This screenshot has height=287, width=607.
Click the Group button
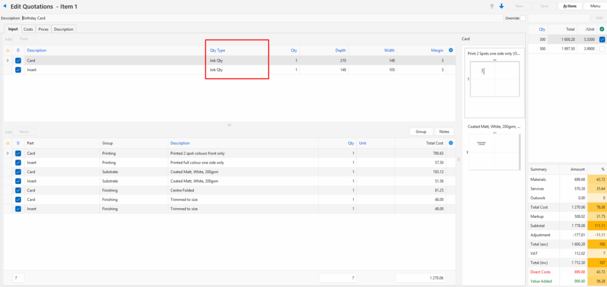(x=421, y=132)
